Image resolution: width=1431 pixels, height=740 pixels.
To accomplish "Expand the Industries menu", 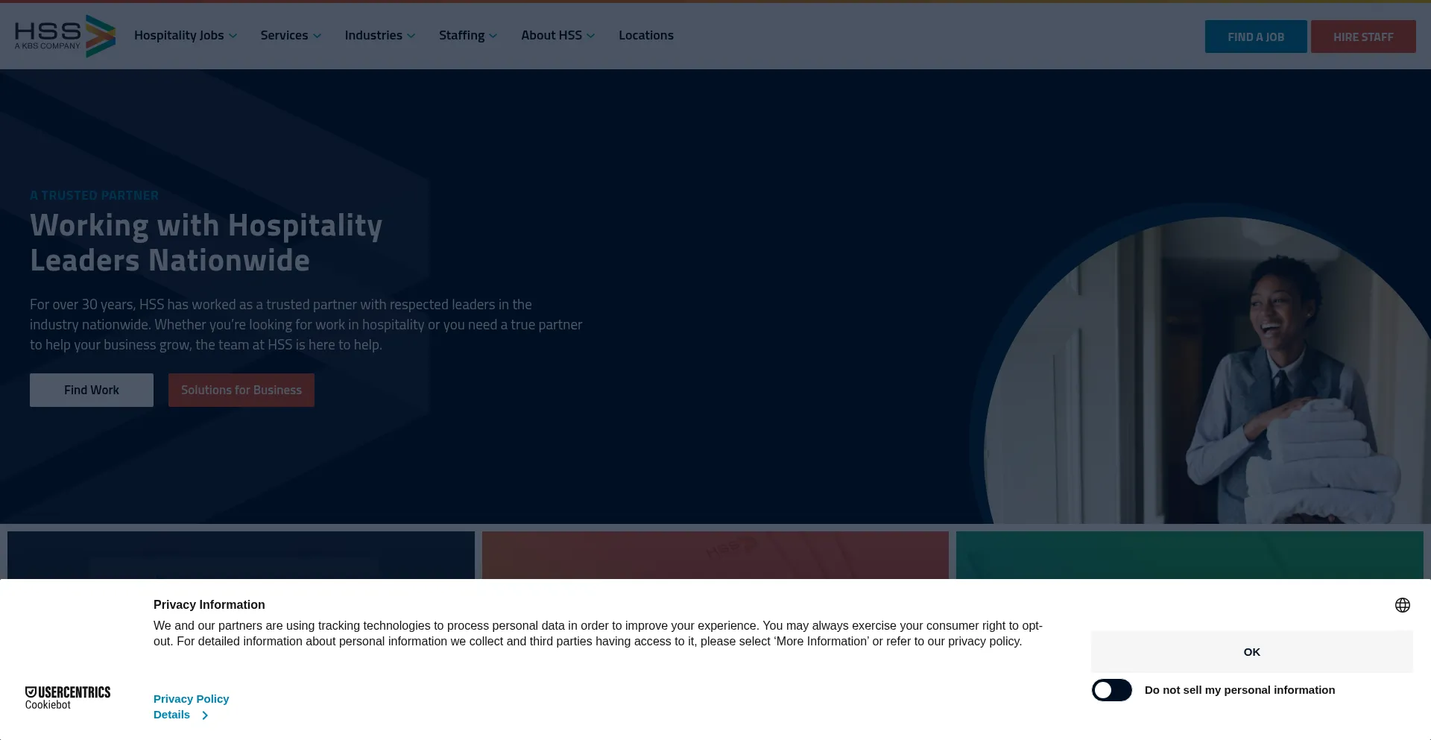I will point(379,35).
